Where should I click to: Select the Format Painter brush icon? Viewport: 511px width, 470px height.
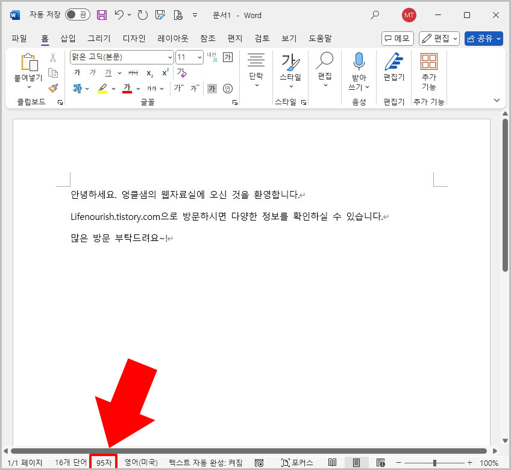[52, 88]
